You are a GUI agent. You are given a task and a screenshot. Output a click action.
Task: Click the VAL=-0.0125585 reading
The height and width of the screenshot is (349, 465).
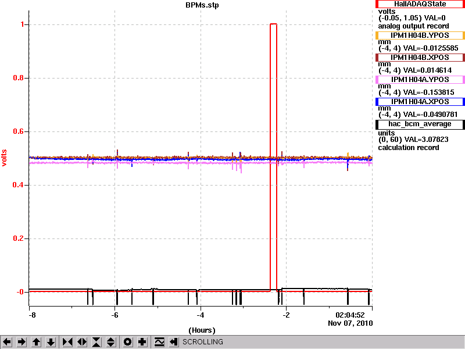[431, 48]
